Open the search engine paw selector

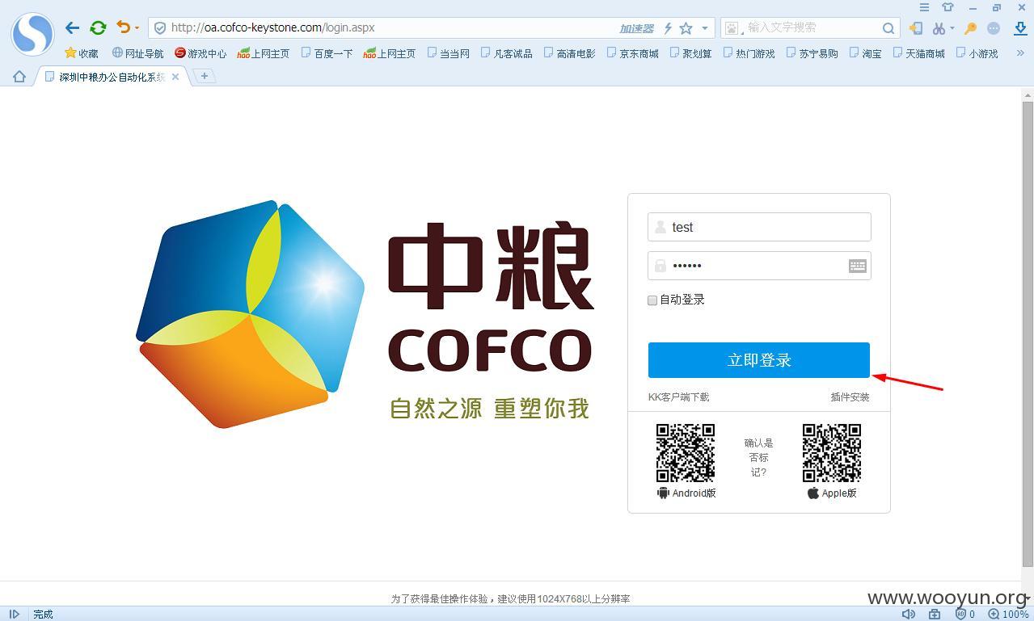point(732,28)
